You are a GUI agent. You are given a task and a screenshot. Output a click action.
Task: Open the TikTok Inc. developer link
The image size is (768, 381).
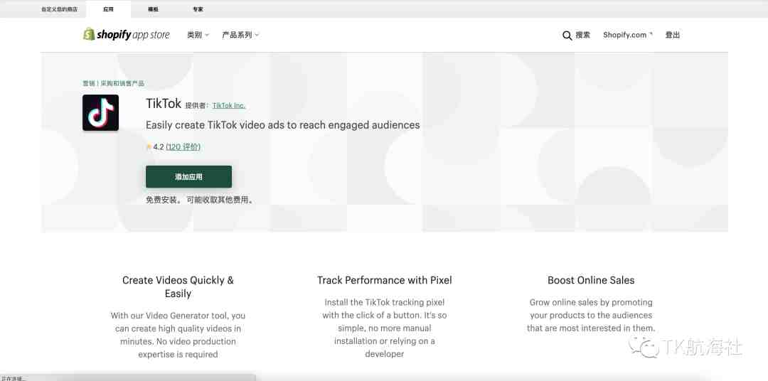coord(229,105)
